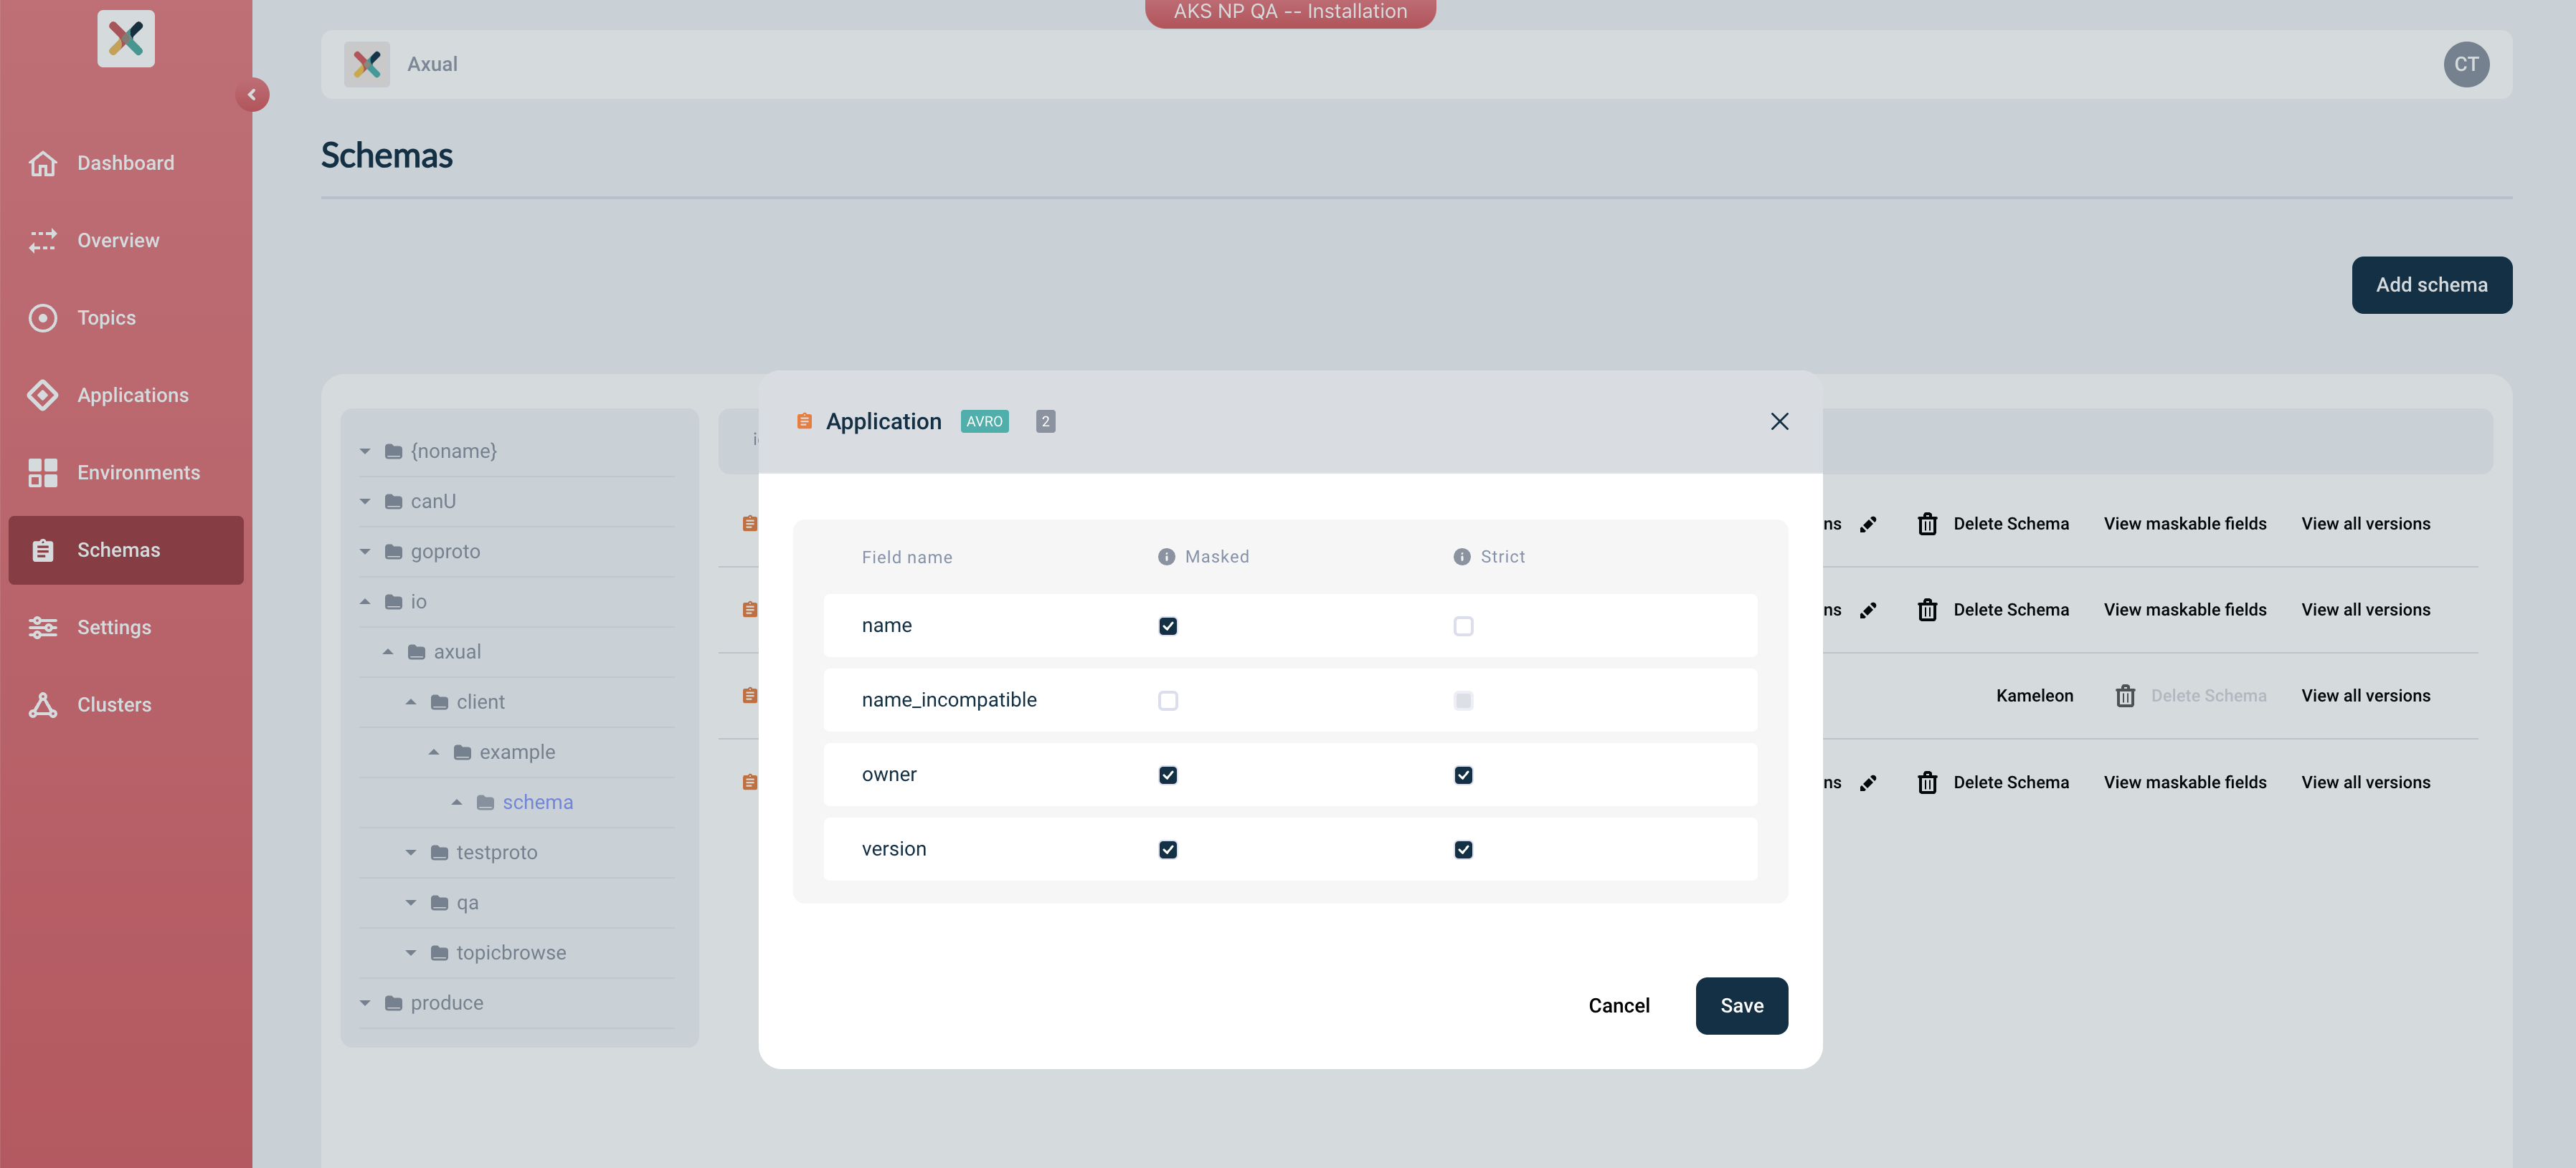Click the Schemas clipboard icon in sidebar
Viewport: 2576px width, 1168px height.
pos(42,550)
